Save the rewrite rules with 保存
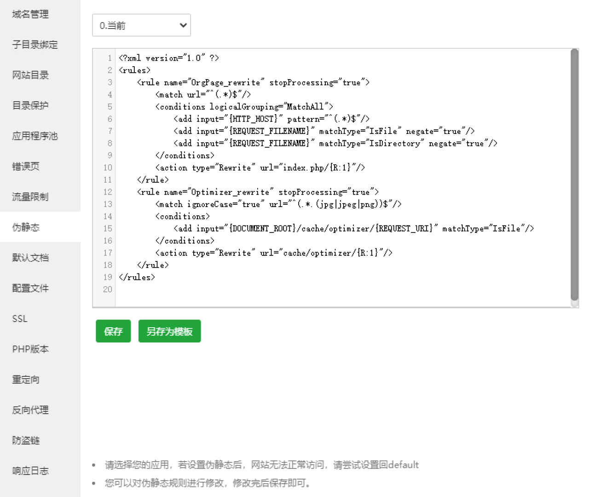 click(x=113, y=331)
